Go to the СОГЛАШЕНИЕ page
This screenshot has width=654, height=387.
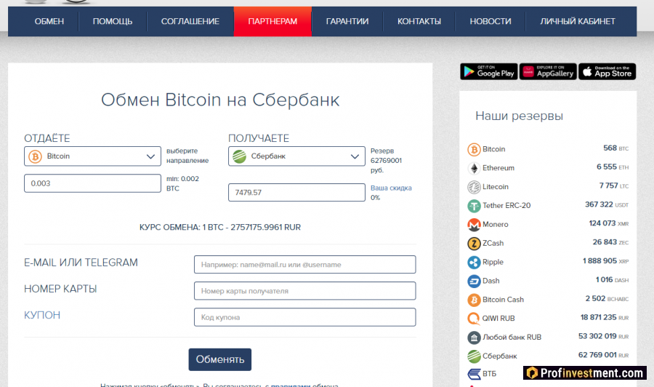click(x=190, y=21)
